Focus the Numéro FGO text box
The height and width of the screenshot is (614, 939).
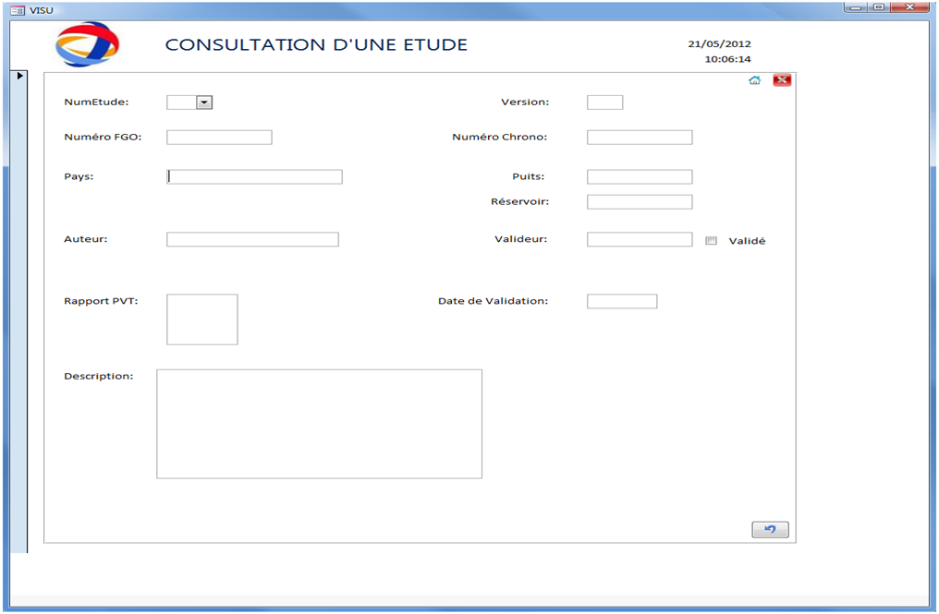click(x=219, y=138)
